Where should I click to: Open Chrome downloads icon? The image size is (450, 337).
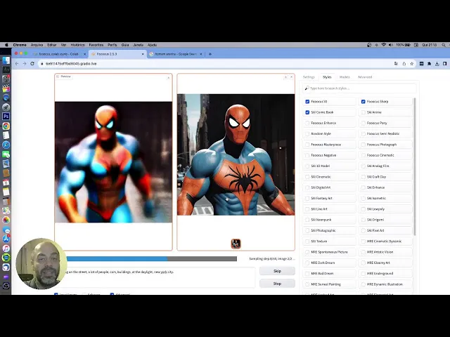click(x=437, y=64)
